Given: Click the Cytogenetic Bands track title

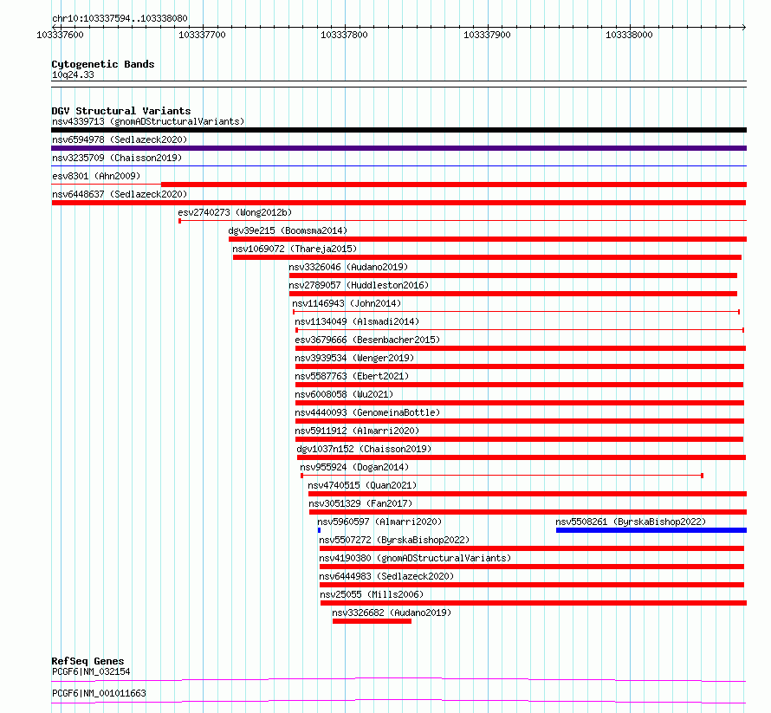Looking at the screenshot, I should 103,64.
